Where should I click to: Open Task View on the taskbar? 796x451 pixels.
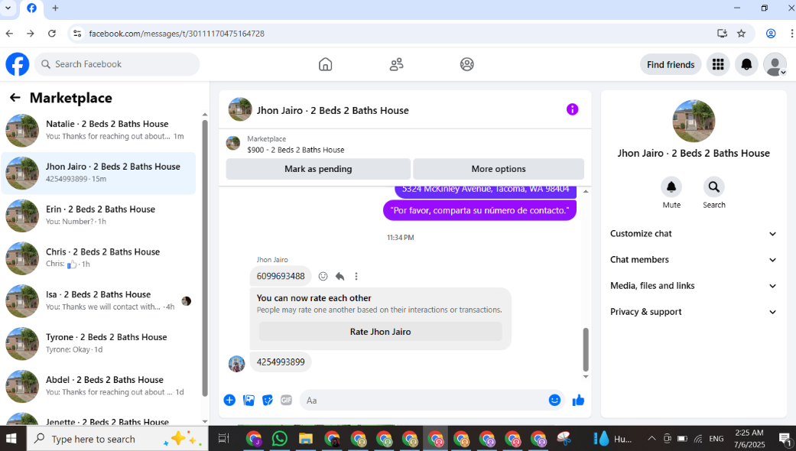point(224,438)
